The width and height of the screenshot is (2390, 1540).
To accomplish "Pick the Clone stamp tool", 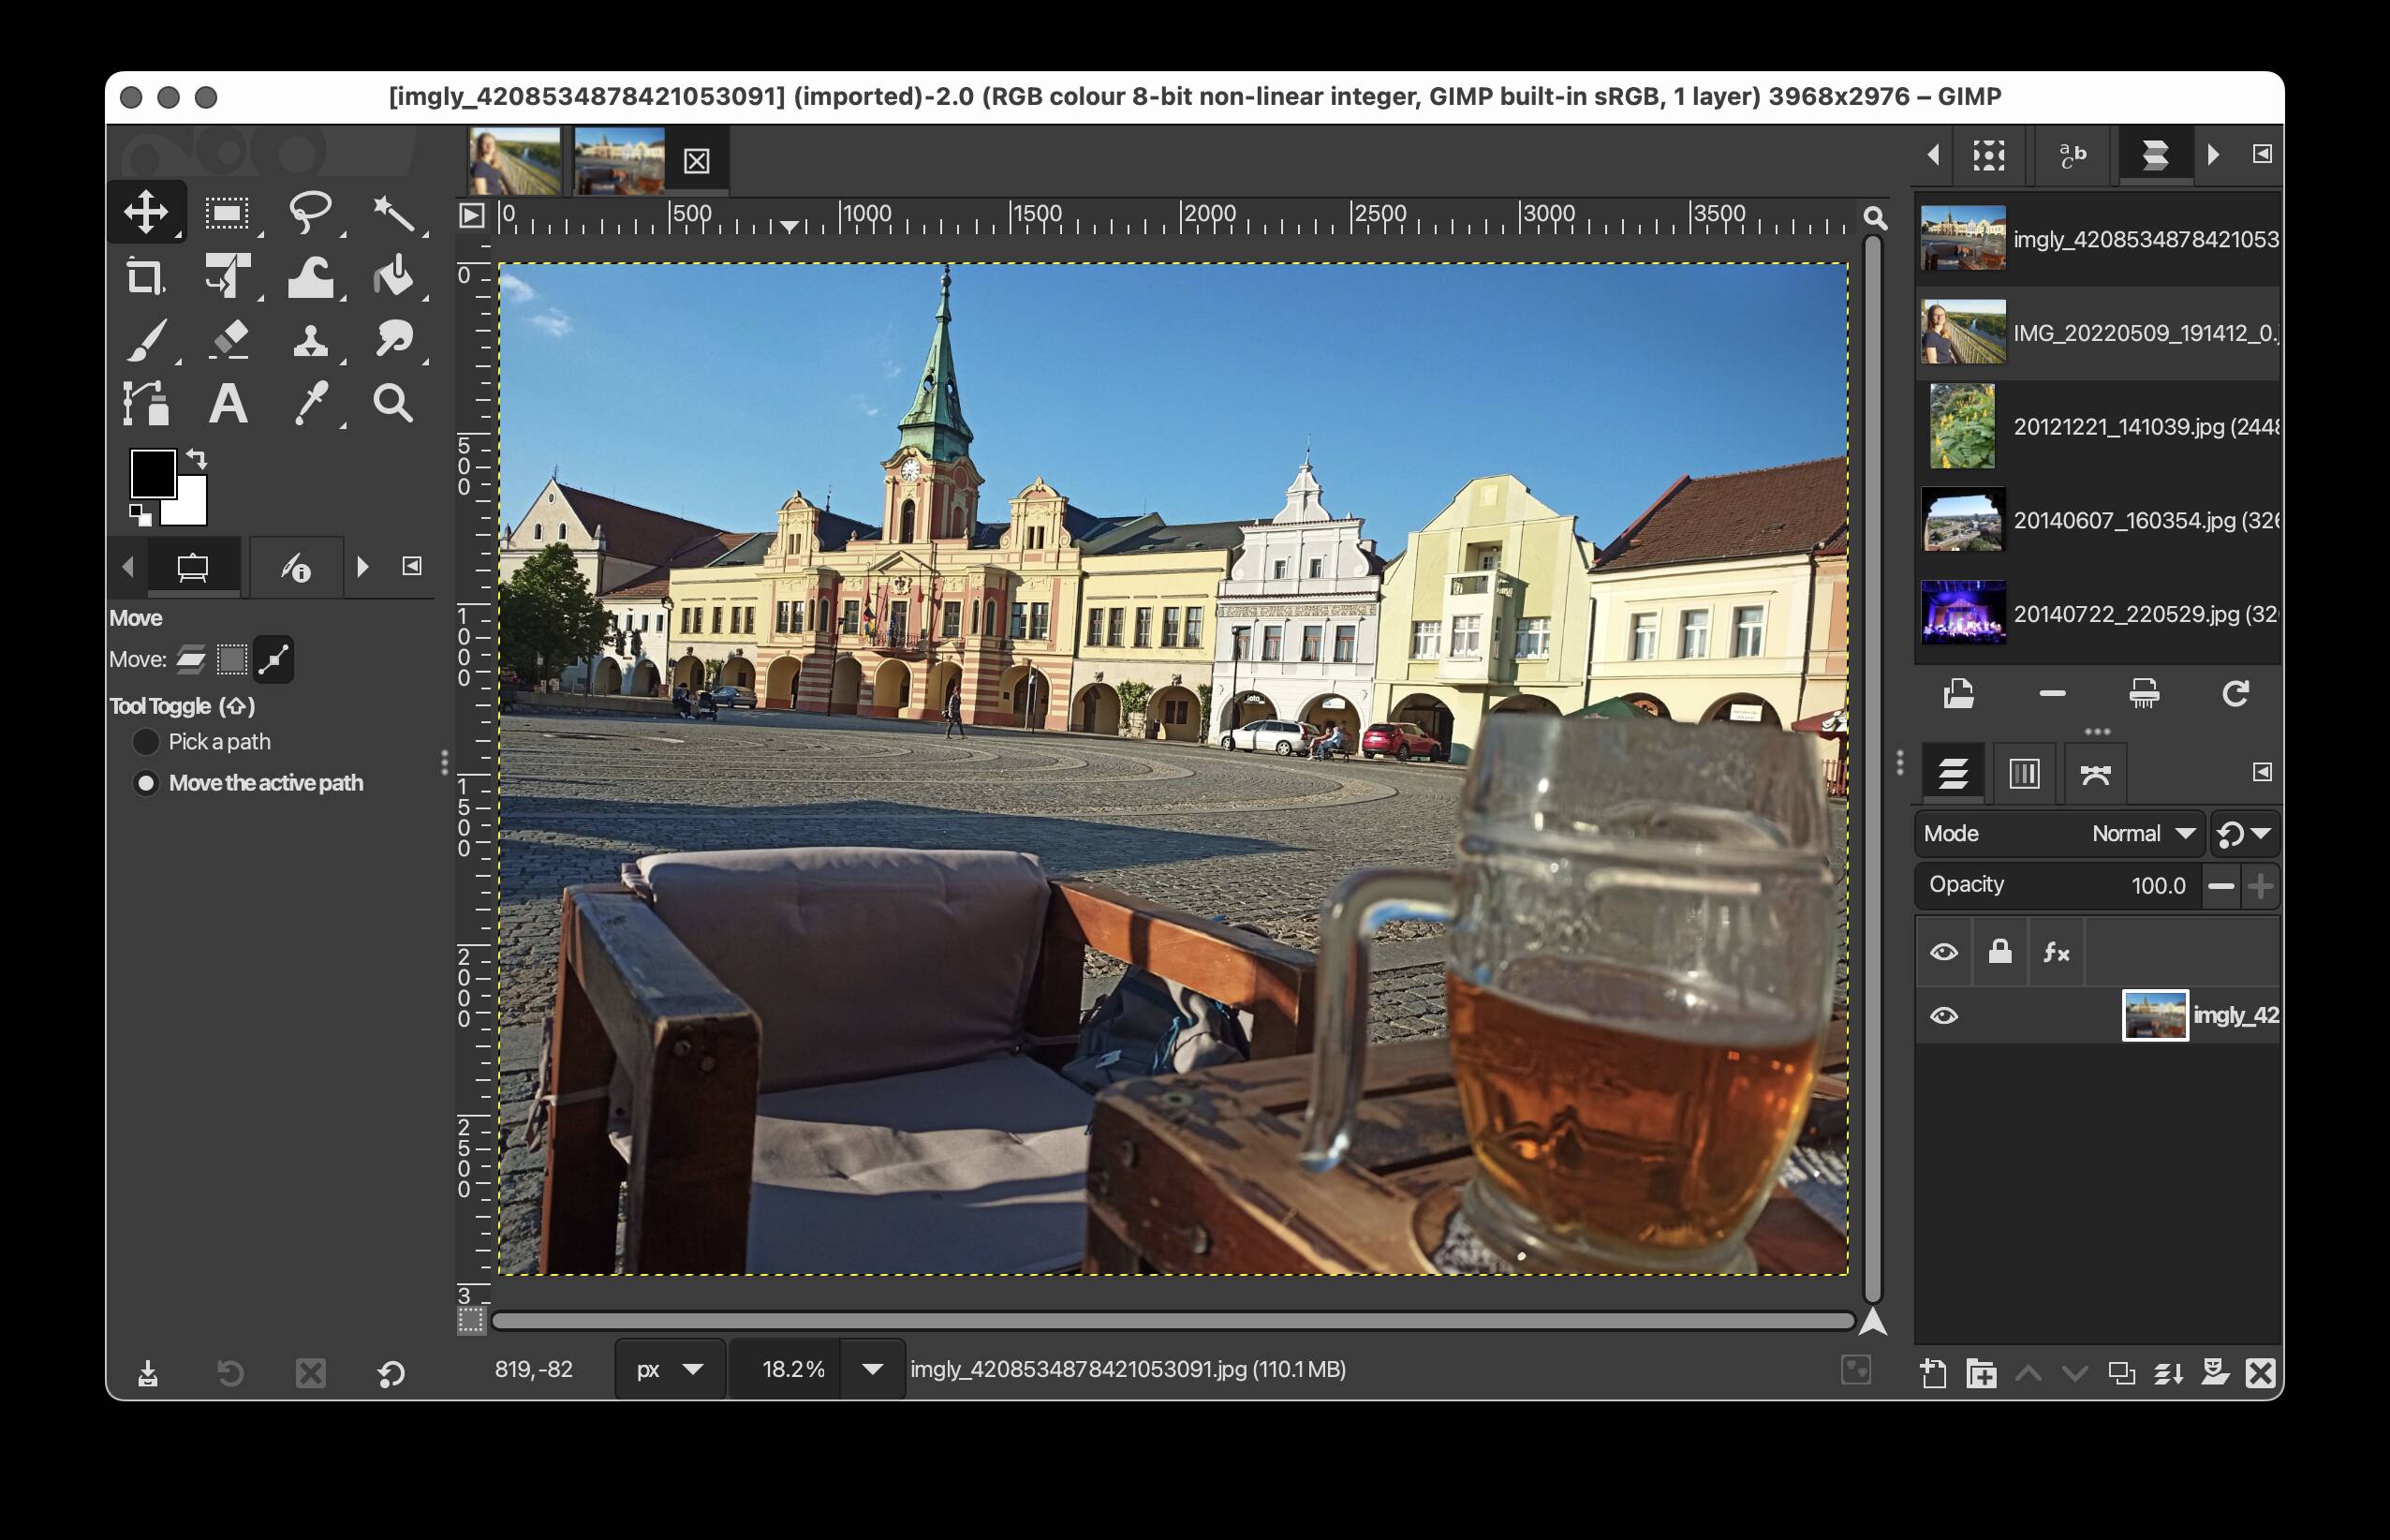I will click(312, 340).
